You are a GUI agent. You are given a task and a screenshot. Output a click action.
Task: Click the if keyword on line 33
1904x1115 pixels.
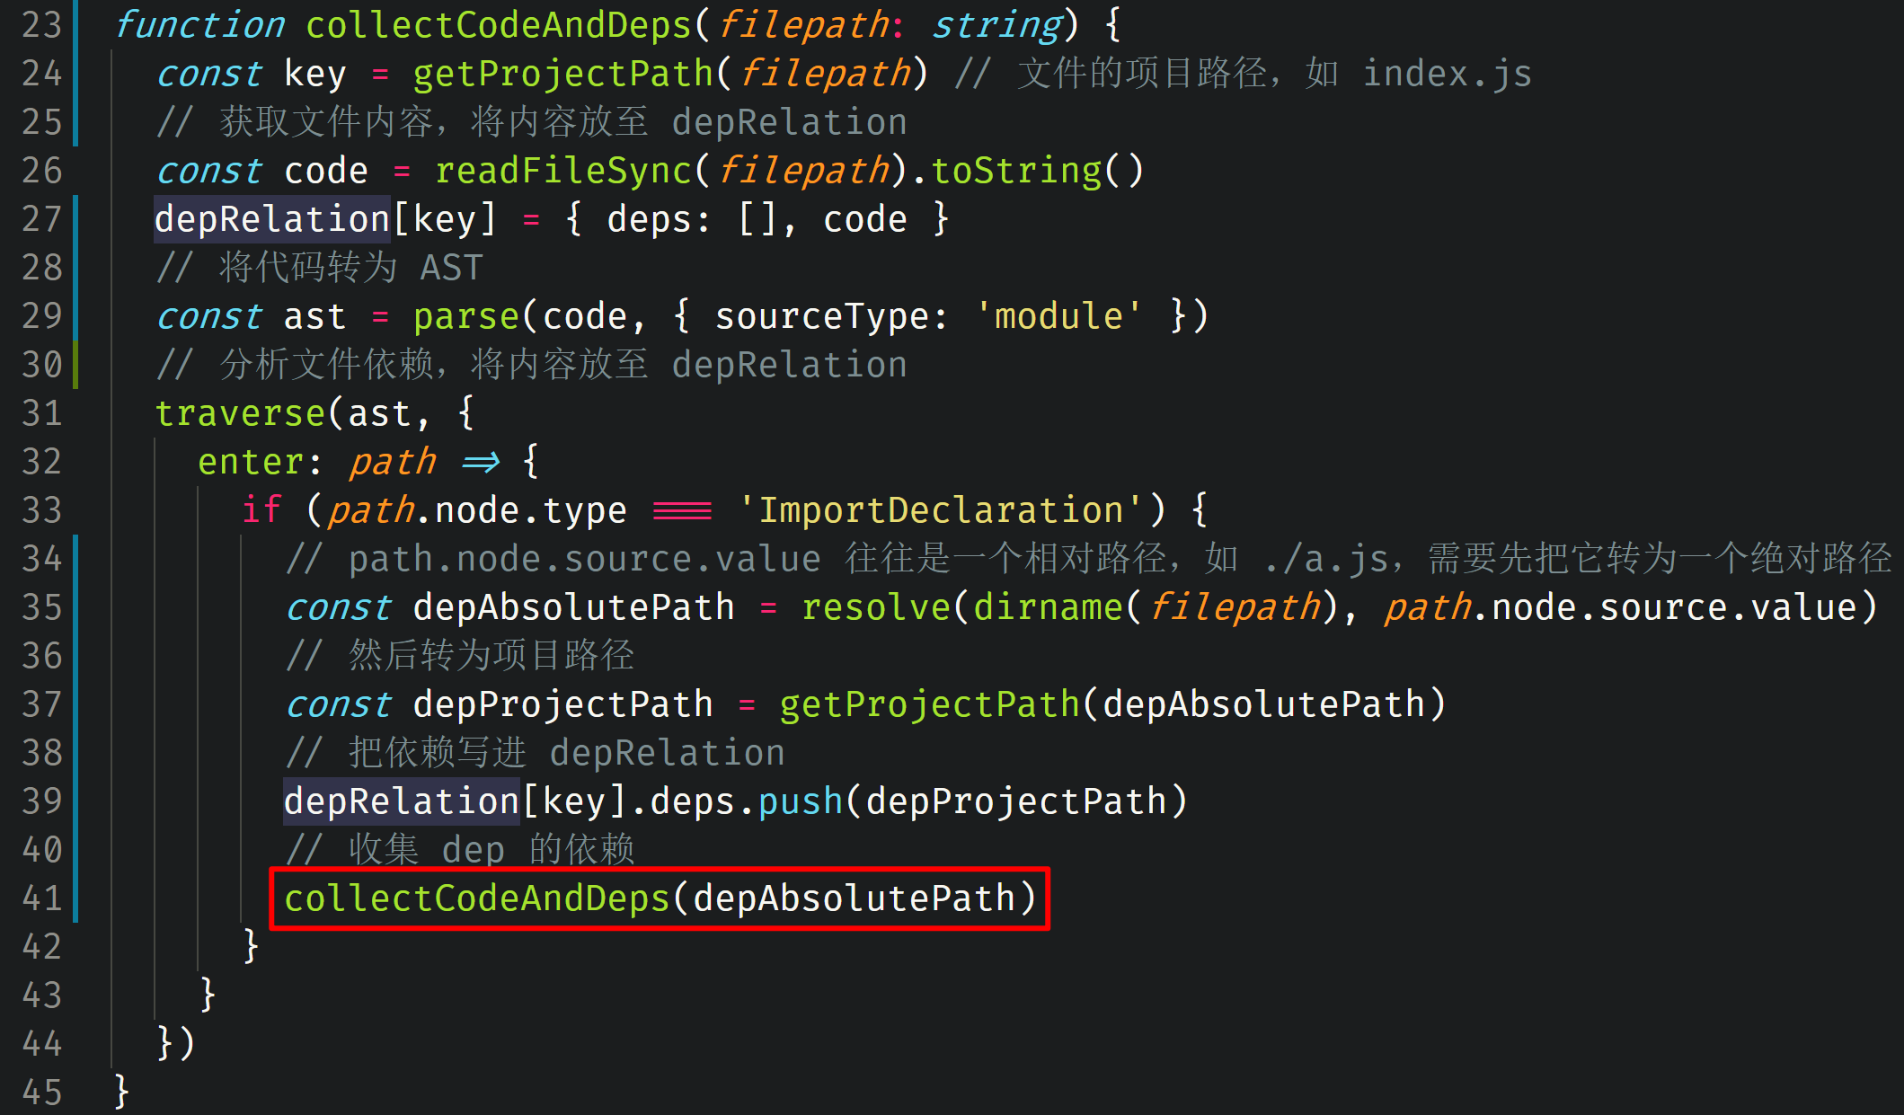[x=261, y=510]
